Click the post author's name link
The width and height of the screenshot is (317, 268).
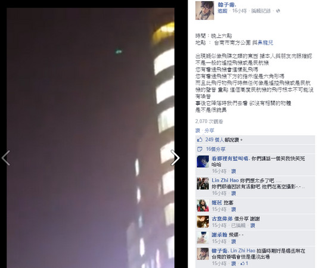[227, 4]
